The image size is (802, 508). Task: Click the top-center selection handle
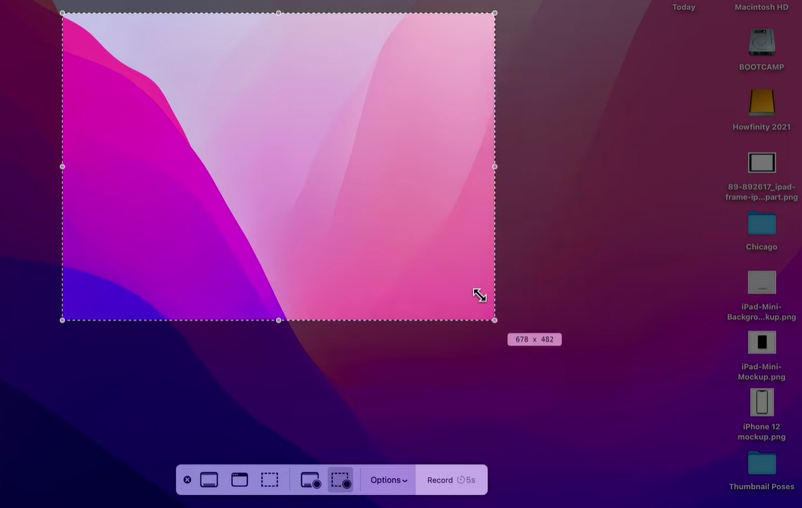pos(278,13)
